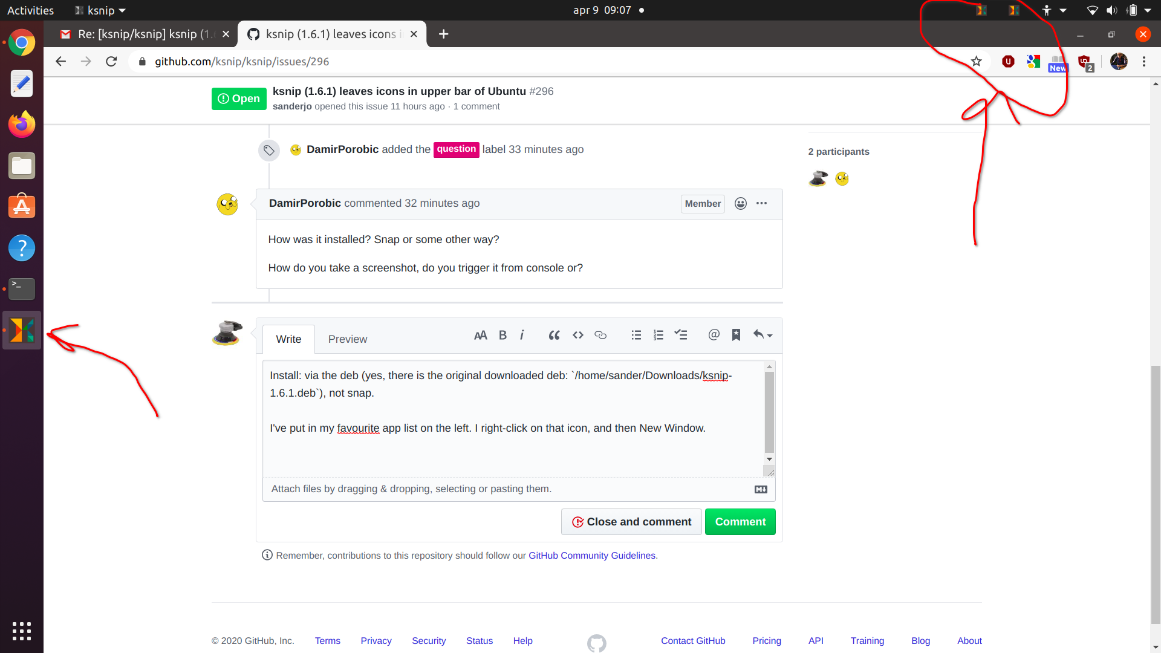
Task: Select Bold formatting in the comment toolbar
Action: point(502,335)
